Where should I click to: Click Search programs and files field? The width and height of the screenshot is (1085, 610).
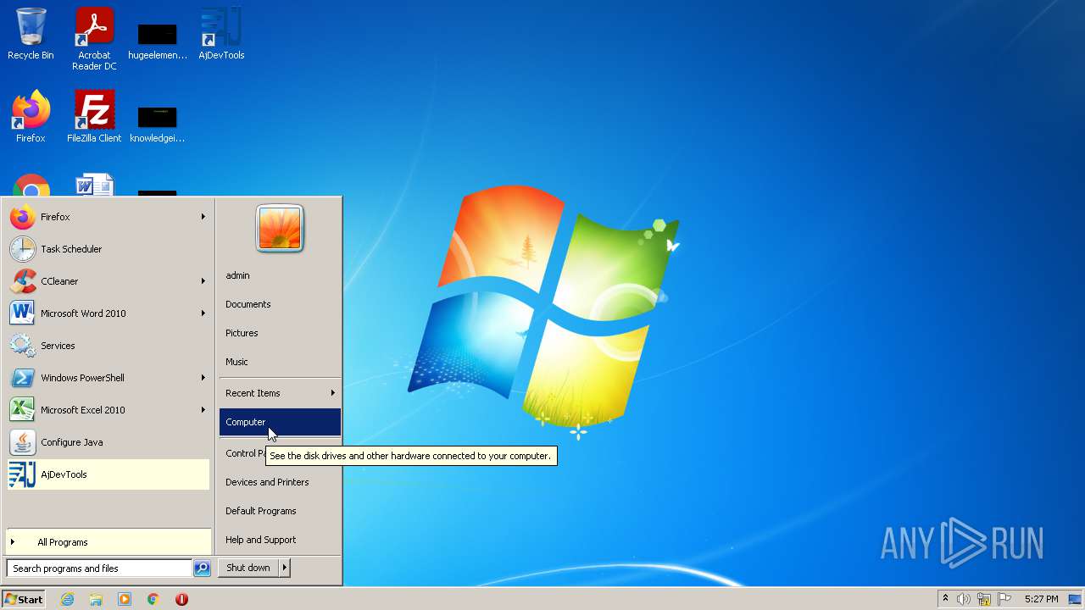click(99, 568)
